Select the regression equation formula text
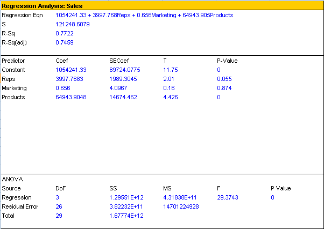 [x=144, y=15]
